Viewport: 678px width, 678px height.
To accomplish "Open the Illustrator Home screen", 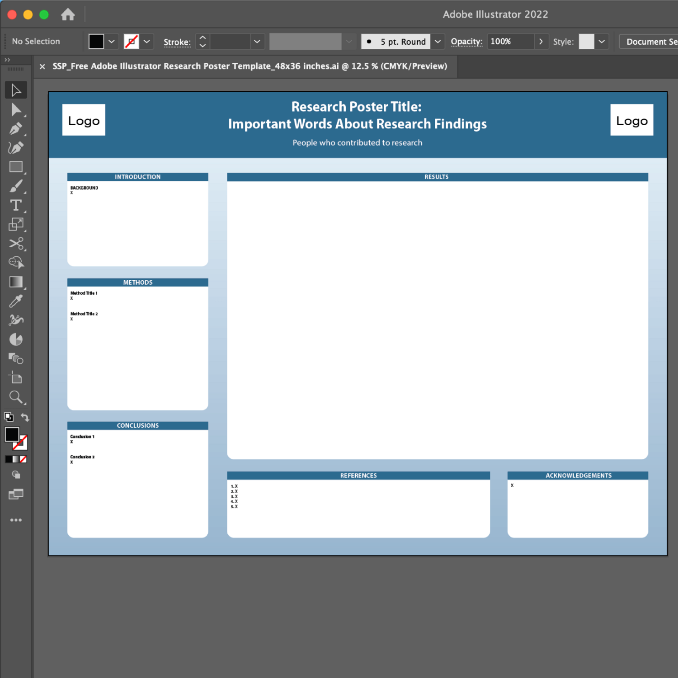I will tap(68, 14).
